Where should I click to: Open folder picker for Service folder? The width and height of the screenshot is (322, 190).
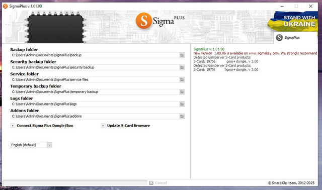point(182,79)
